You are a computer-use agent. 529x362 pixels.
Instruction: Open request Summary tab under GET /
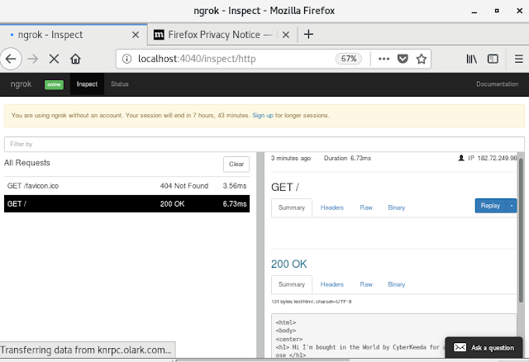[292, 207]
